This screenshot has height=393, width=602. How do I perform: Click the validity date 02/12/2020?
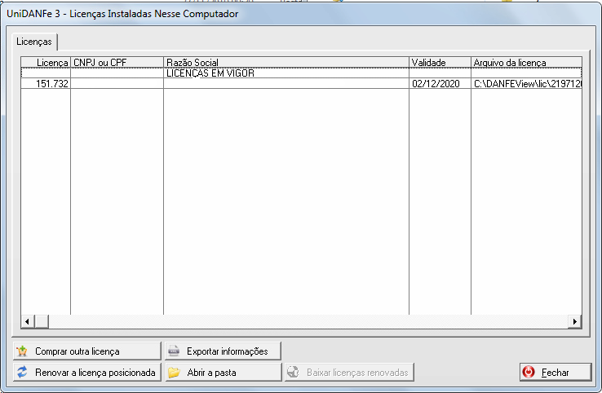pyautogui.click(x=436, y=84)
